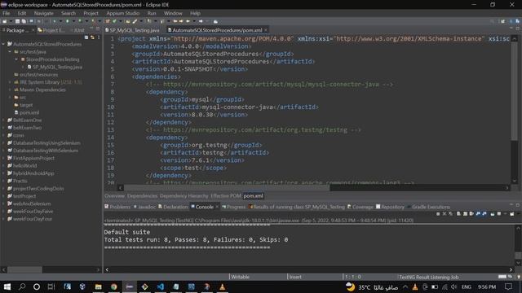Open the Dependency Hierarchy pom tab
The height and width of the screenshot is (293, 522).
click(x=184, y=196)
